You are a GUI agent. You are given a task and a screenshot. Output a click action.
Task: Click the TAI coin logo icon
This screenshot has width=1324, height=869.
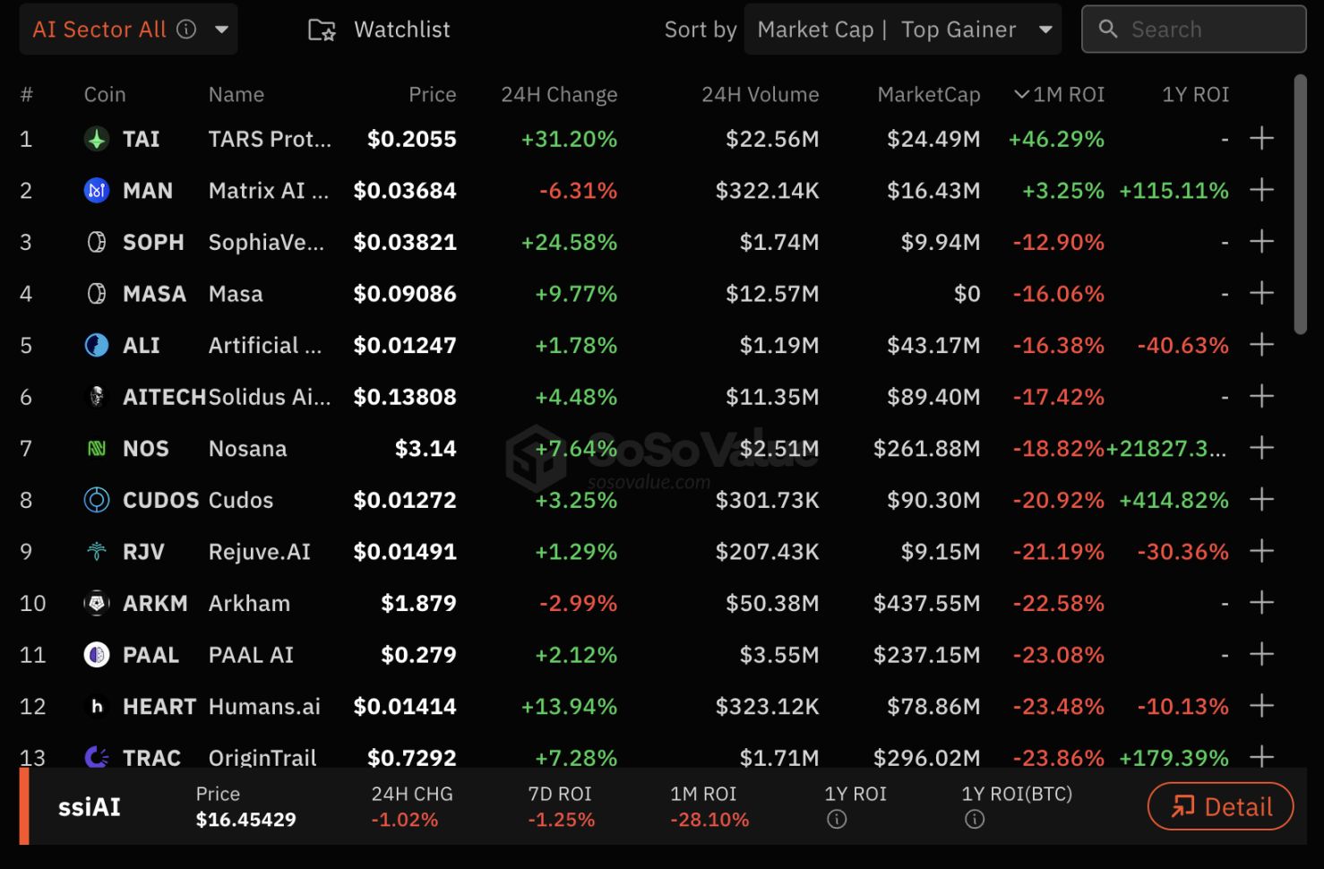(97, 139)
